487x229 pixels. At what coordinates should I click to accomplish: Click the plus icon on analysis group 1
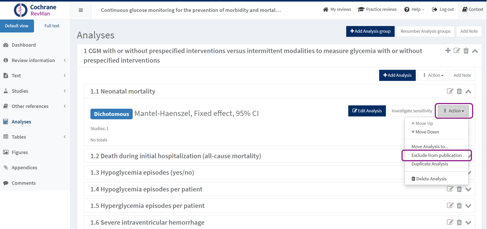click(448, 51)
